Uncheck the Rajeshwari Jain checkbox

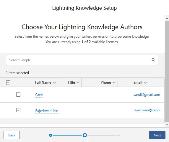pyautogui.click(x=18, y=110)
